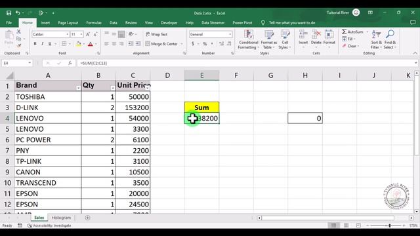420x236 pixels.
Task: Switch to Page Break Preview in status bar
Action: 358,226
